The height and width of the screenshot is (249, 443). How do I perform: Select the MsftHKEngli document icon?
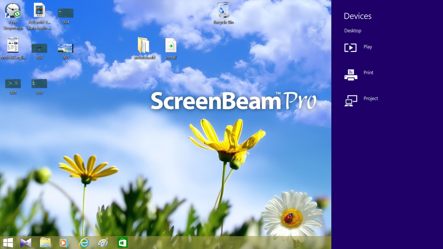(13, 48)
